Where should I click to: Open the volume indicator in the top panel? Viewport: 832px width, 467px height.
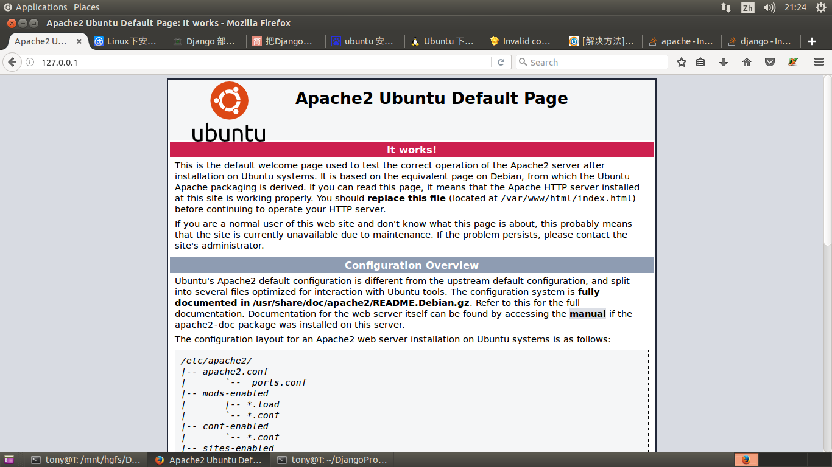click(770, 7)
